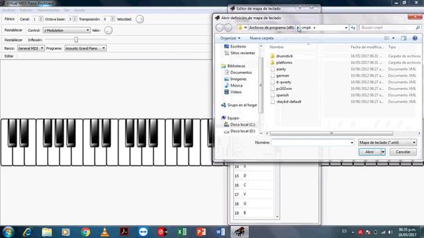Launch Google Chrome from taskbar
The width and height of the screenshot is (424, 238).
(x=85, y=232)
